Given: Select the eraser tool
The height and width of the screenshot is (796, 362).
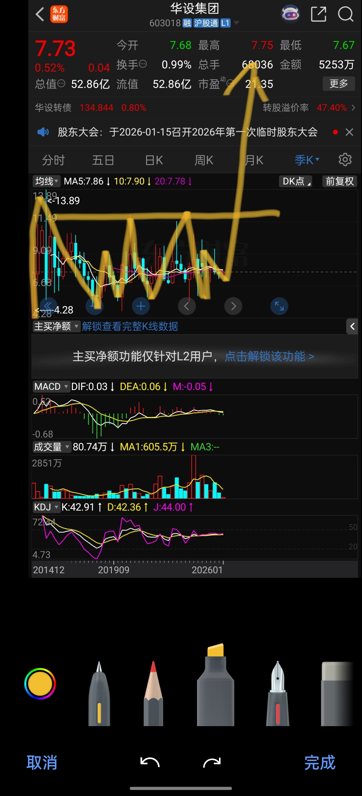Looking at the screenshot, I should pyautogui.click(x=337, y=694).
